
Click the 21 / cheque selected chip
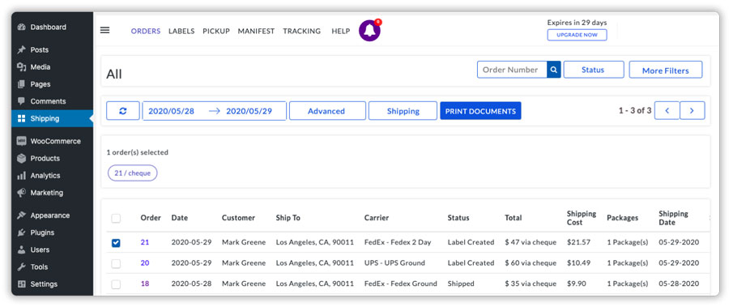coord(133,173)
